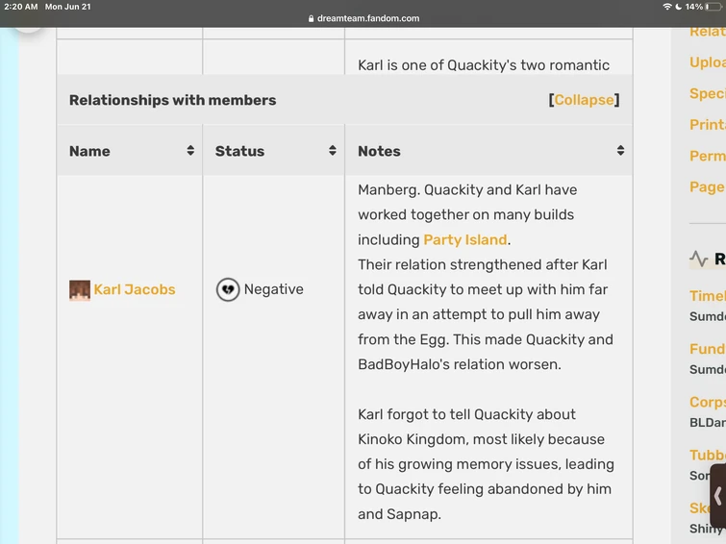Open the Printable version sidebar link

coord(708,125)
